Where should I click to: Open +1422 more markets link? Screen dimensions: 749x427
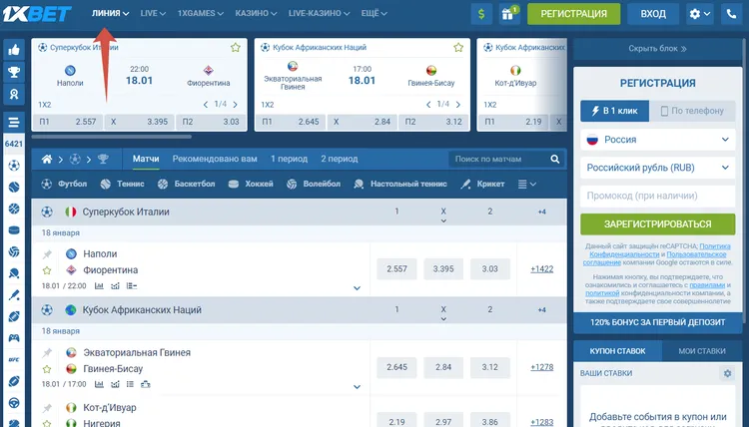point(541,269)
